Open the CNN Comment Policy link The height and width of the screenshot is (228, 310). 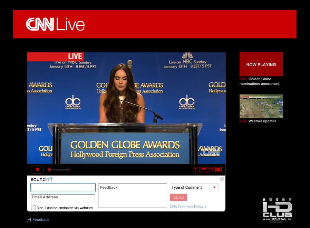[x=188, y=207]
